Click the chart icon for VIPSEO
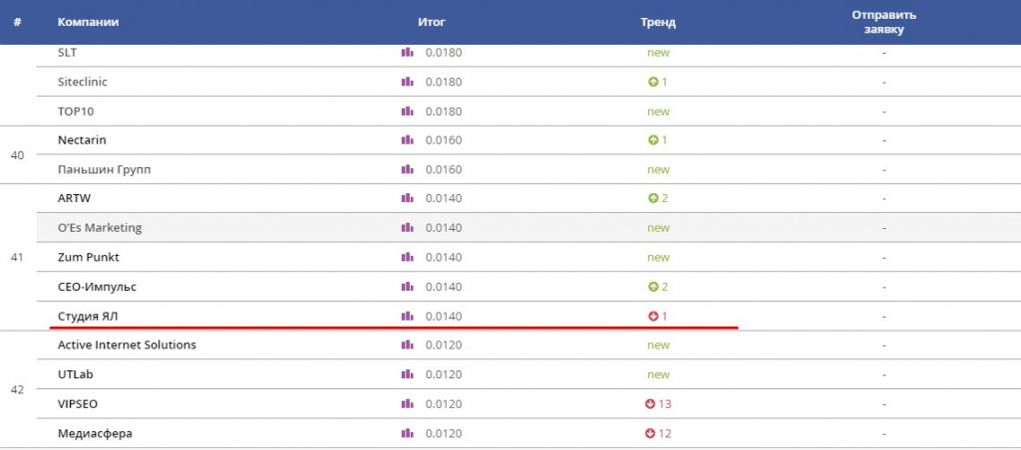The height and width of the screenshot is (450, 1021). [x=408, y=404]
